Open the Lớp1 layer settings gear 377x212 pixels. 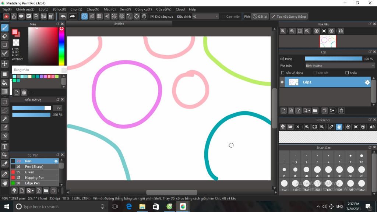(x=367, y=82)
